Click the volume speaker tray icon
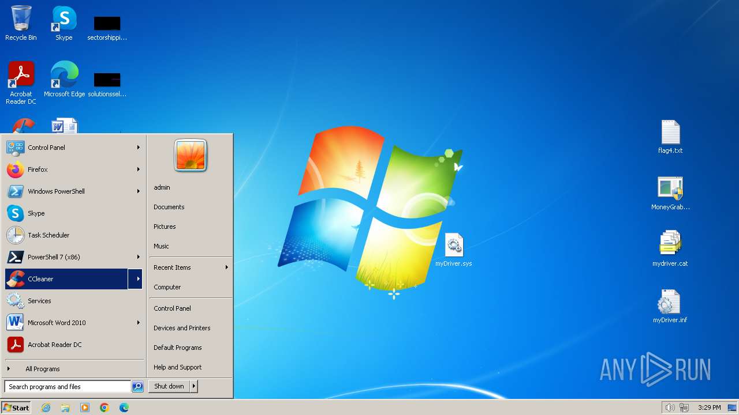Screen dimensions: 739x415 [670, 408]
